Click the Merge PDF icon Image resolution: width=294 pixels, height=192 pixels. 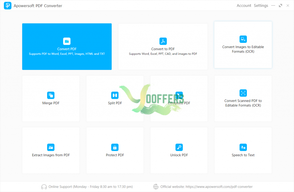pos(51,95)
